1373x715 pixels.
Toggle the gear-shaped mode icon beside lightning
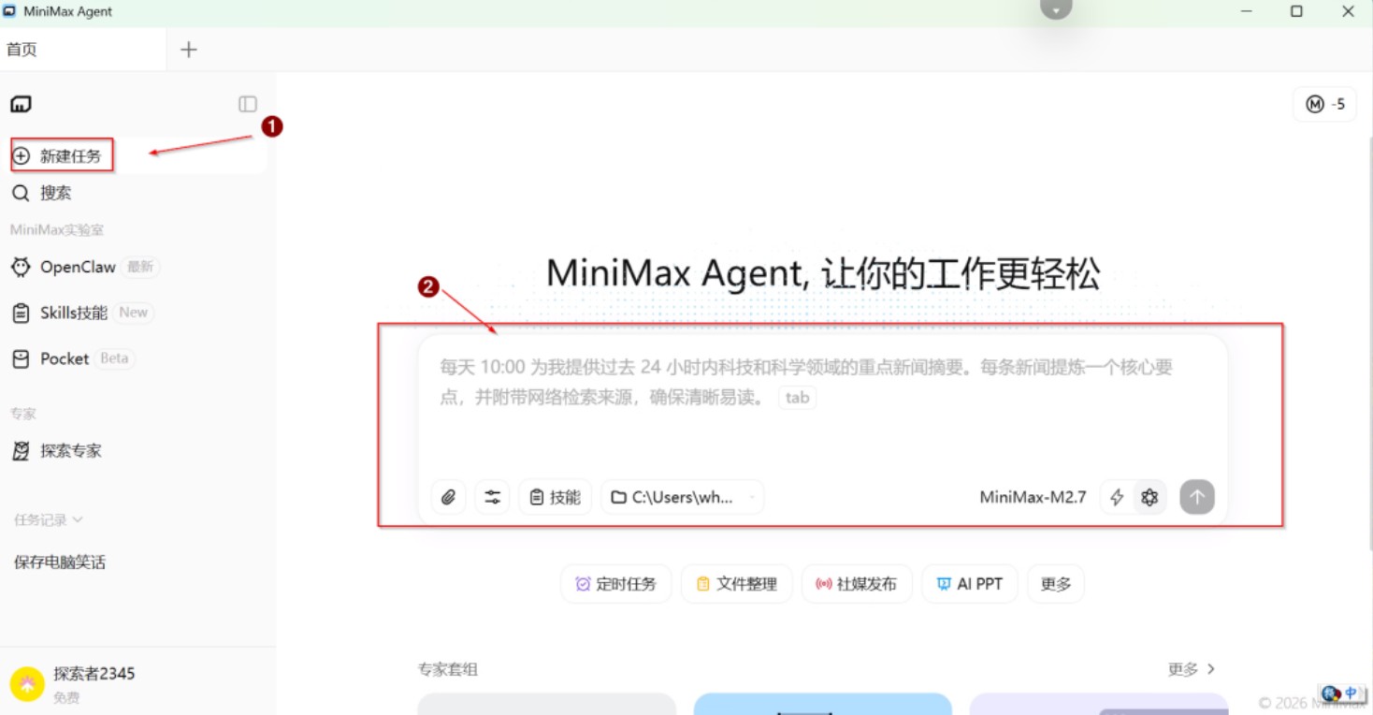(x=1149, y=498)
